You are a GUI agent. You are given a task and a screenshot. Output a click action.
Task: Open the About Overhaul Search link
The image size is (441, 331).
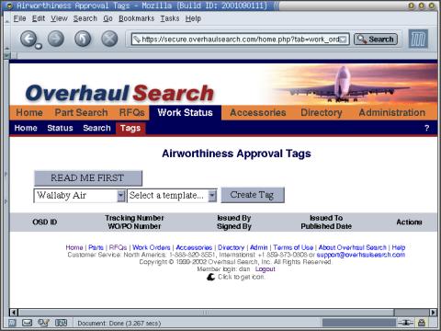[353, 247]
